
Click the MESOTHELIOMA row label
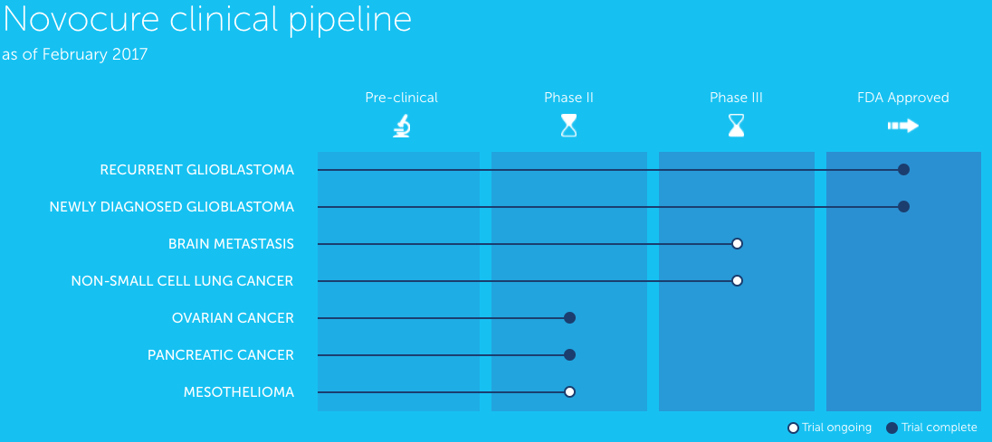[238, 392]
